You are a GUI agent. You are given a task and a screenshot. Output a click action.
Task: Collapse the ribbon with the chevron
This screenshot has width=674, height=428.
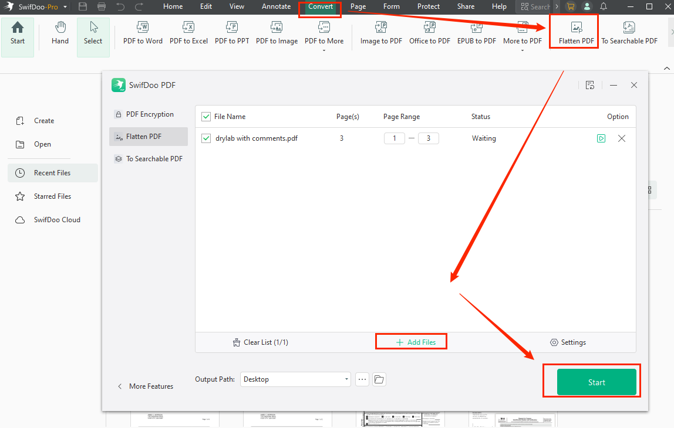[x=667, y=68]
